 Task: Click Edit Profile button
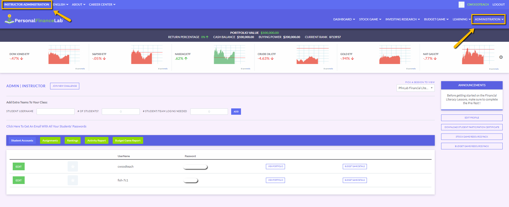(472, 118)
